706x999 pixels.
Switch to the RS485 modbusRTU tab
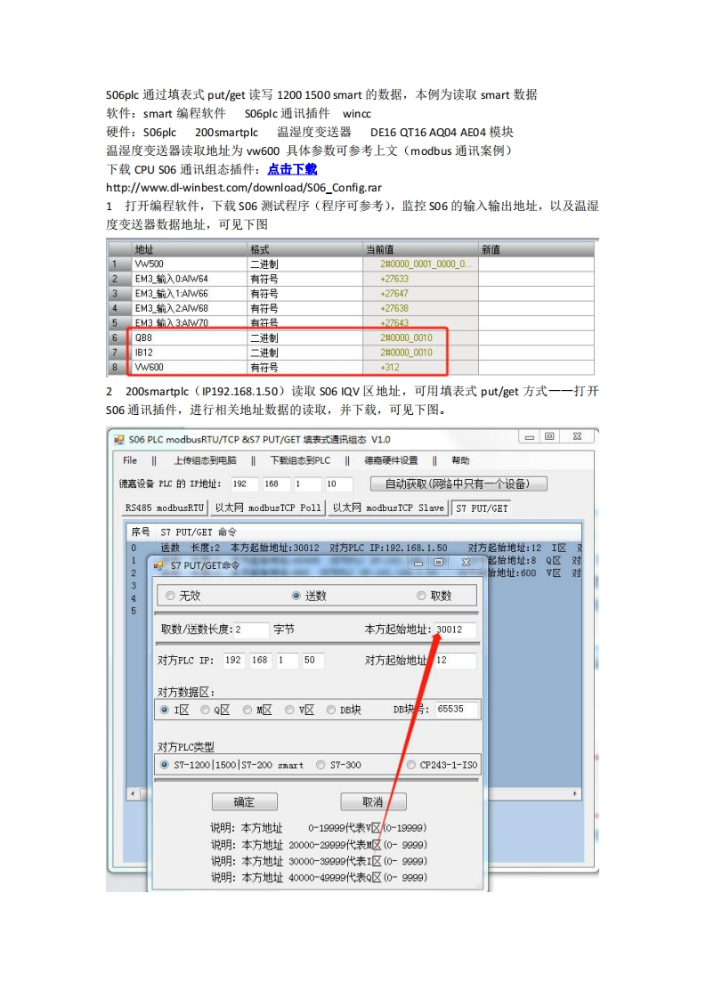coord(165,508)
